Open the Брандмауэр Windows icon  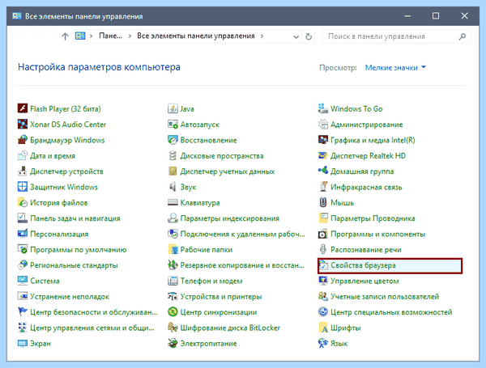click(x=23, y=140)
